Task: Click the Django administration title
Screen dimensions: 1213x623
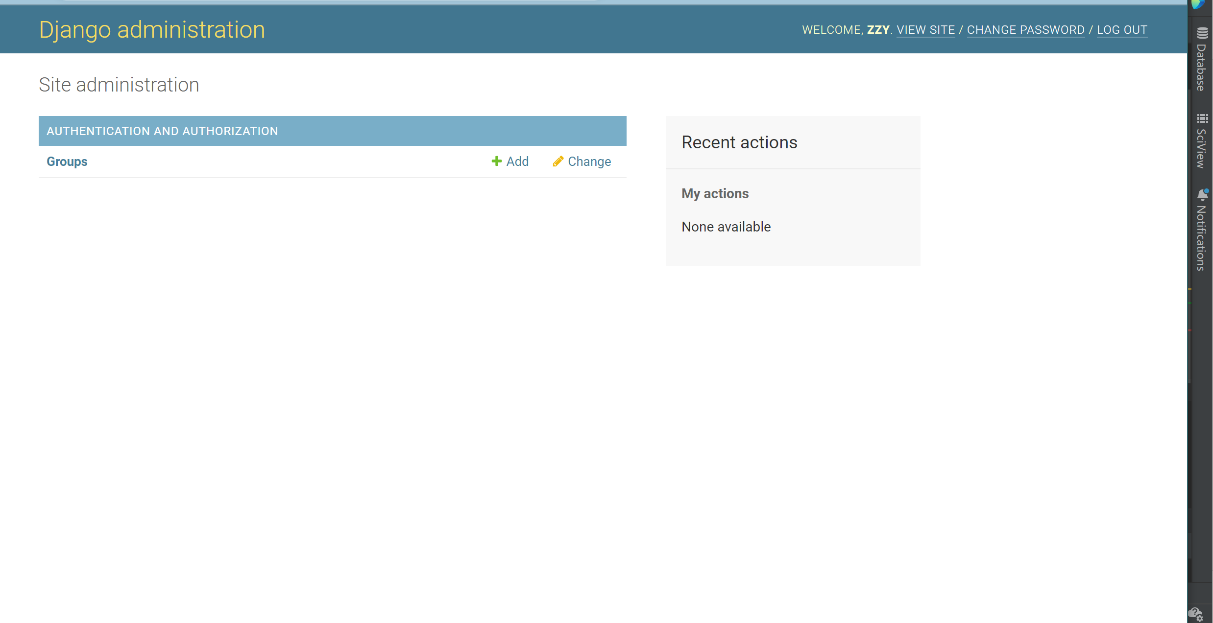Action: pyautogui.click(x=152, y=30)
